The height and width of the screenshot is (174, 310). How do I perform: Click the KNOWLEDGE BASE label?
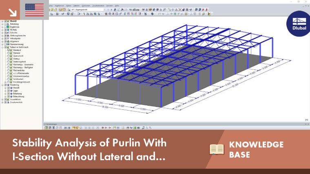[256, 149]
